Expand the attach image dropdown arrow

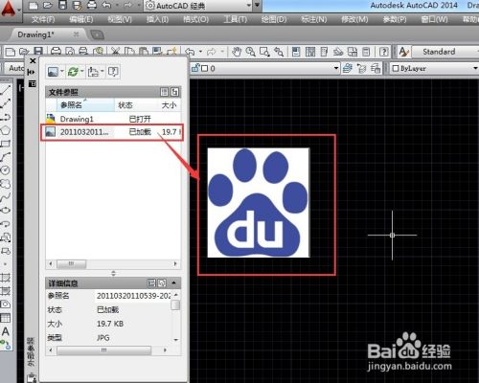(x=62, y=72)
